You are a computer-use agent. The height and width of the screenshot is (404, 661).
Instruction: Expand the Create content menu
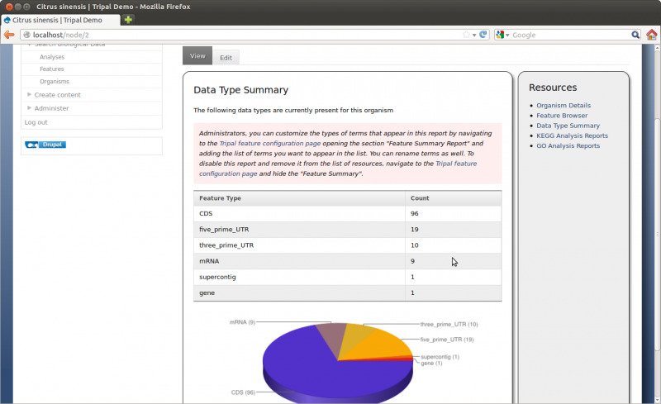tap(57, 95)
